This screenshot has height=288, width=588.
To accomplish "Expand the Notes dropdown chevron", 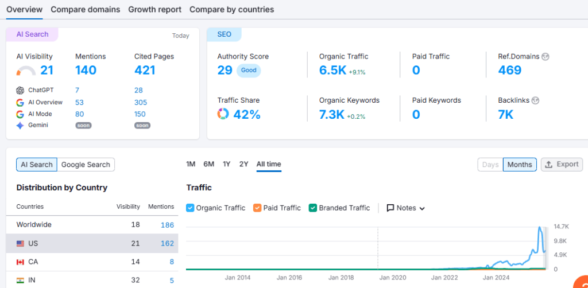I will (x=422, y=209).
